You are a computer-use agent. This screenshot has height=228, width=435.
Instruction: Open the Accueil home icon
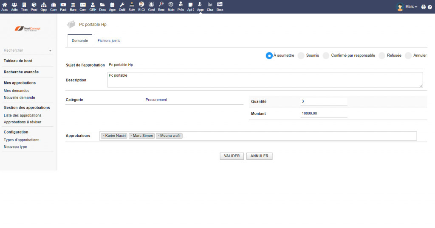pos(5,6)
